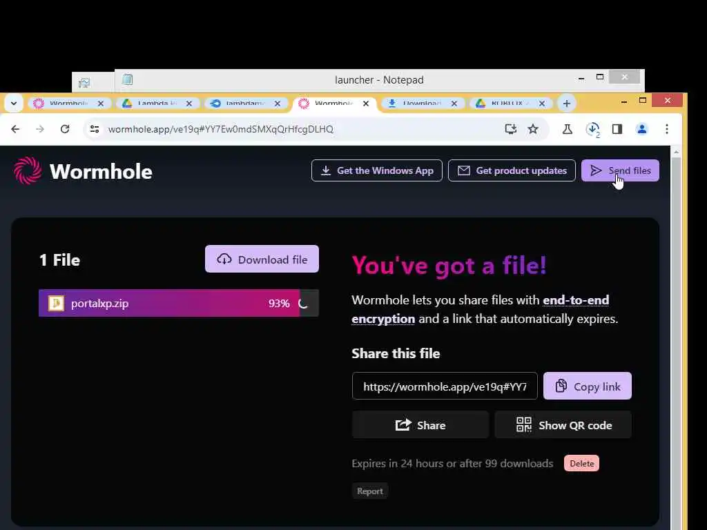Viewport: 707px width, 530px height.
Task: Click the Wormhole swirl logo
Action: (28, 171)
